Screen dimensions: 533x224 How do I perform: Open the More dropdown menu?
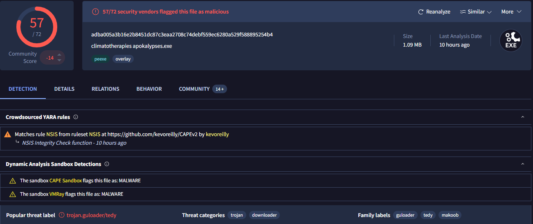[511, 12]
